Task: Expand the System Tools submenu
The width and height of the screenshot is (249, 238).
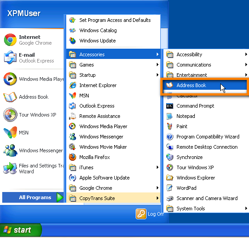Action: click(206, 209)
